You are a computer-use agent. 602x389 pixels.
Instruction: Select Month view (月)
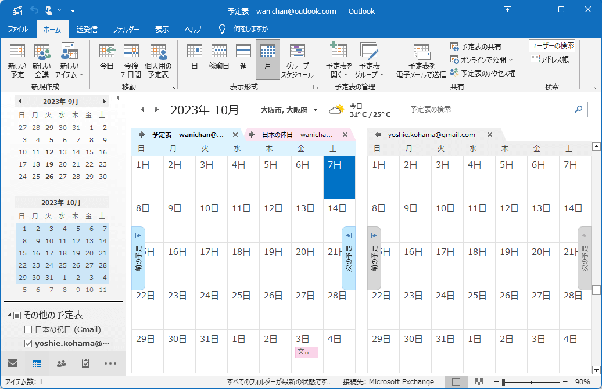[268, 59]
